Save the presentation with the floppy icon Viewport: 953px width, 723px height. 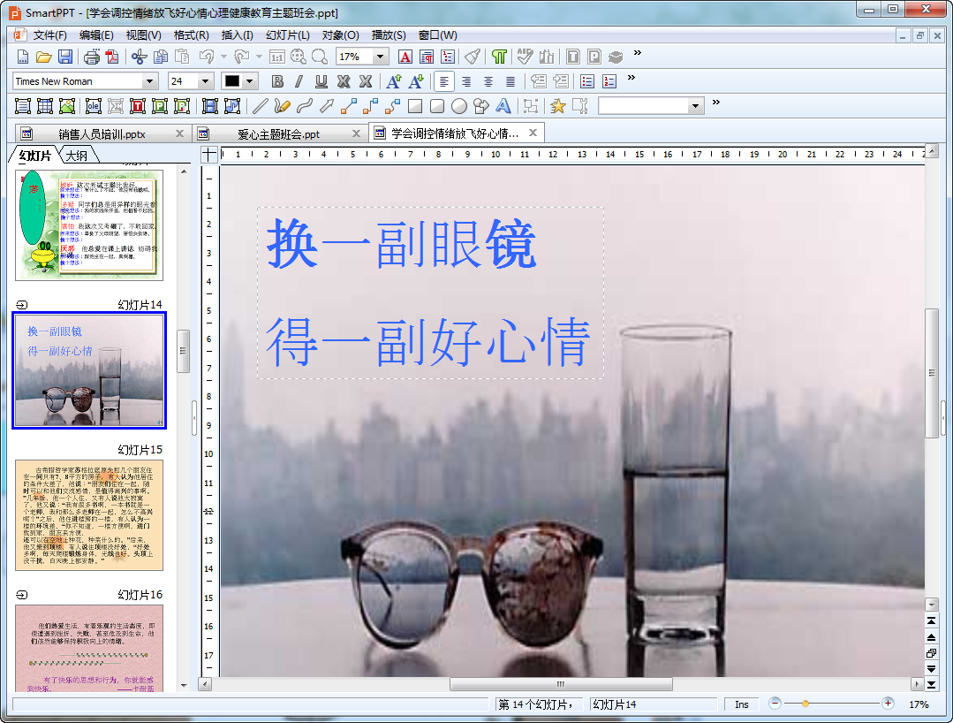tap(65, 57)
